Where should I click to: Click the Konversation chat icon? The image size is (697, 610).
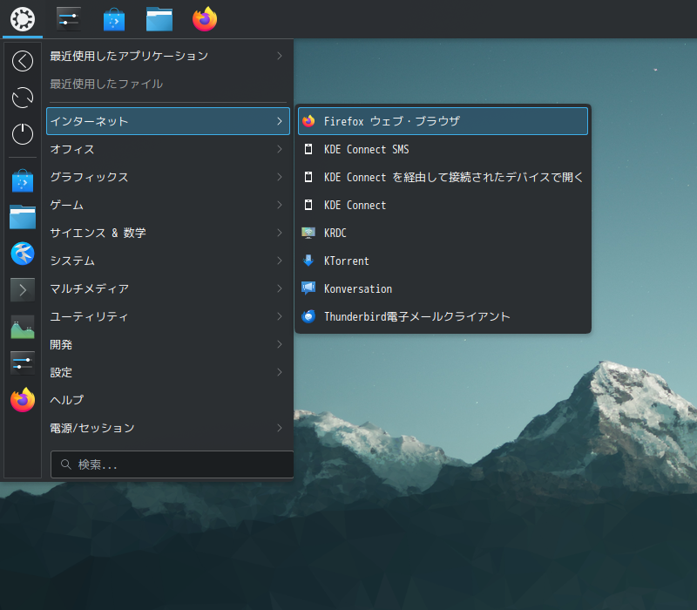[308, 288]
